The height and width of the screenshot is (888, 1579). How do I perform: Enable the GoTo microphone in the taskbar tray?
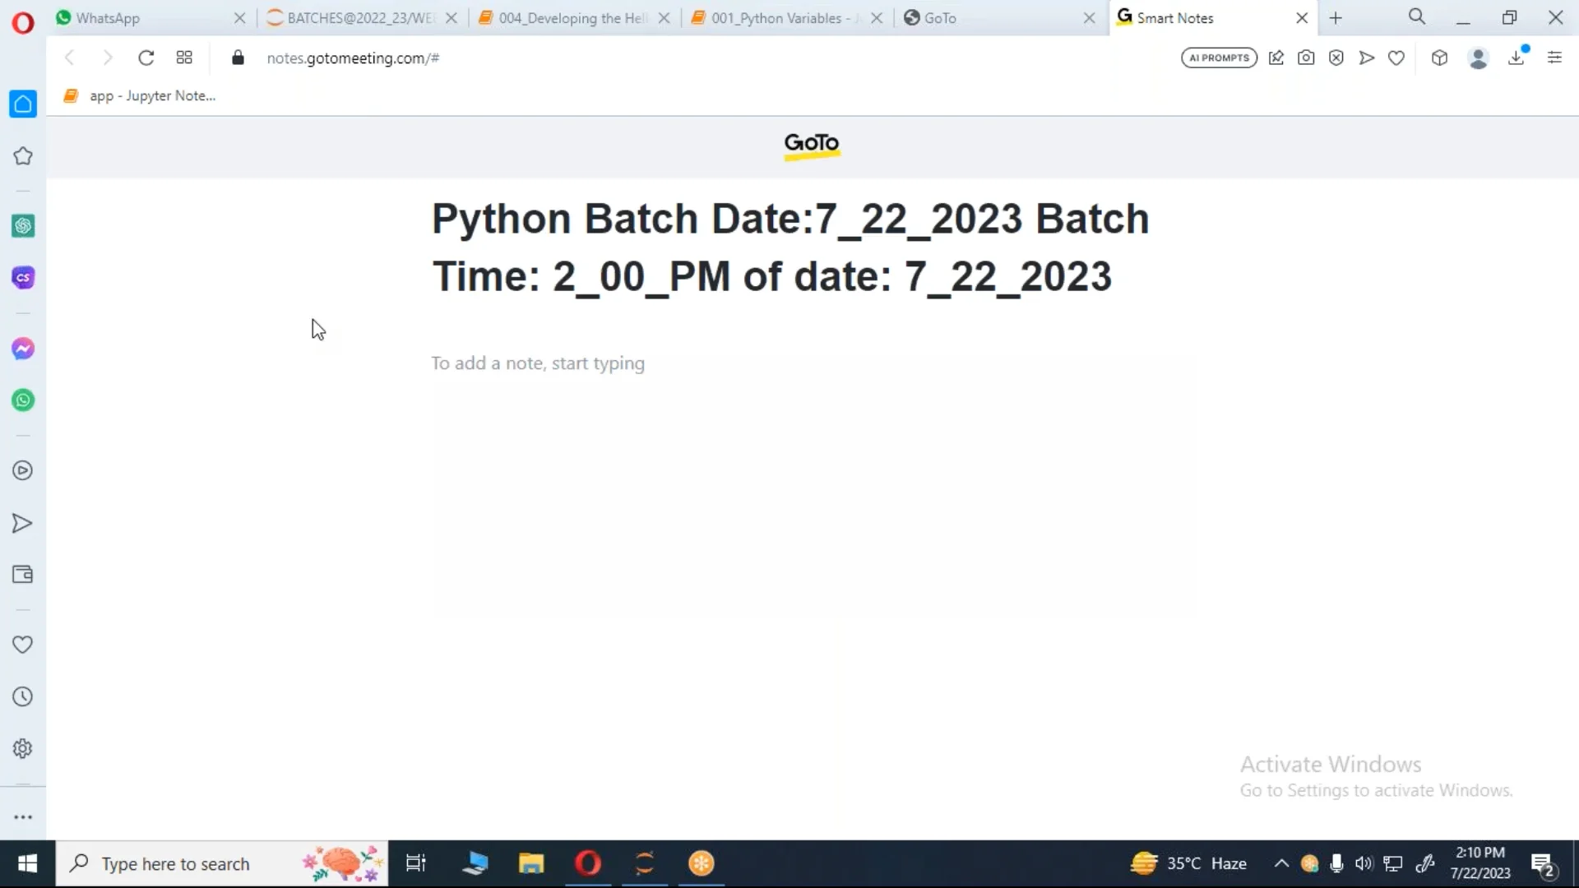click(1336, 863)
